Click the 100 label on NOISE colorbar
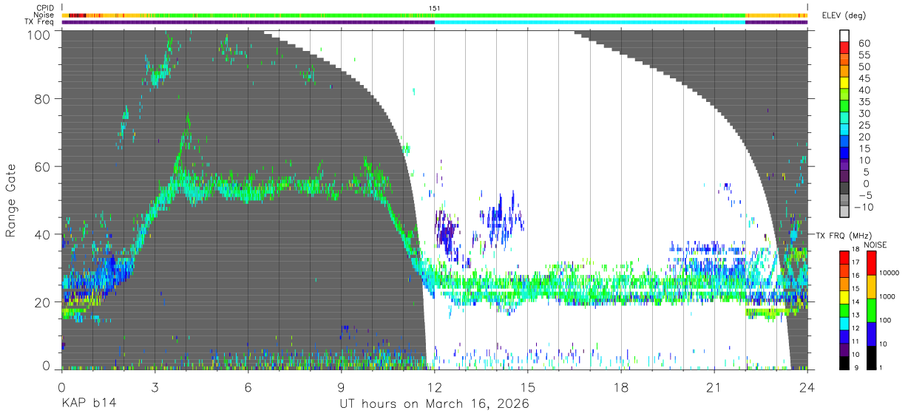This screenshot has height=419, width=908. coord(884,320)
